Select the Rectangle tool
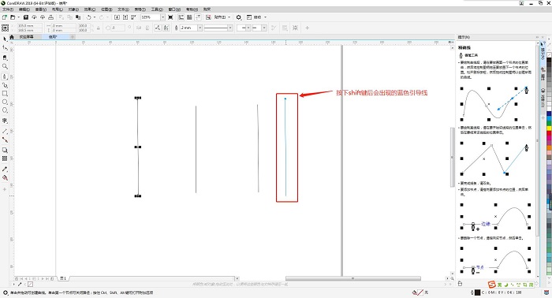The width and height of the screenshot is (552, 298). (5, 94)
